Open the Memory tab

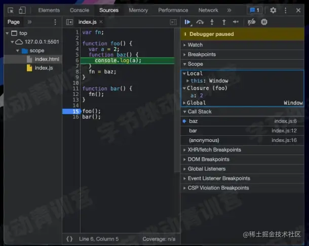coord(138,10)
